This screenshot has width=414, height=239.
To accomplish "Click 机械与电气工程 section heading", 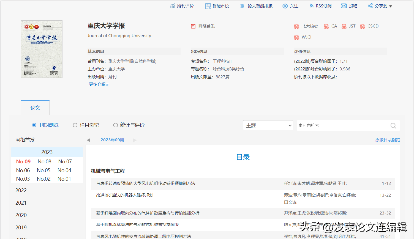I will pos(108,171).
